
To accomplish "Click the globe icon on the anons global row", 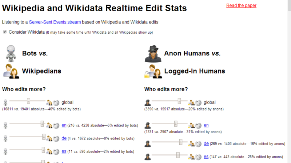I will pos(198,103).
